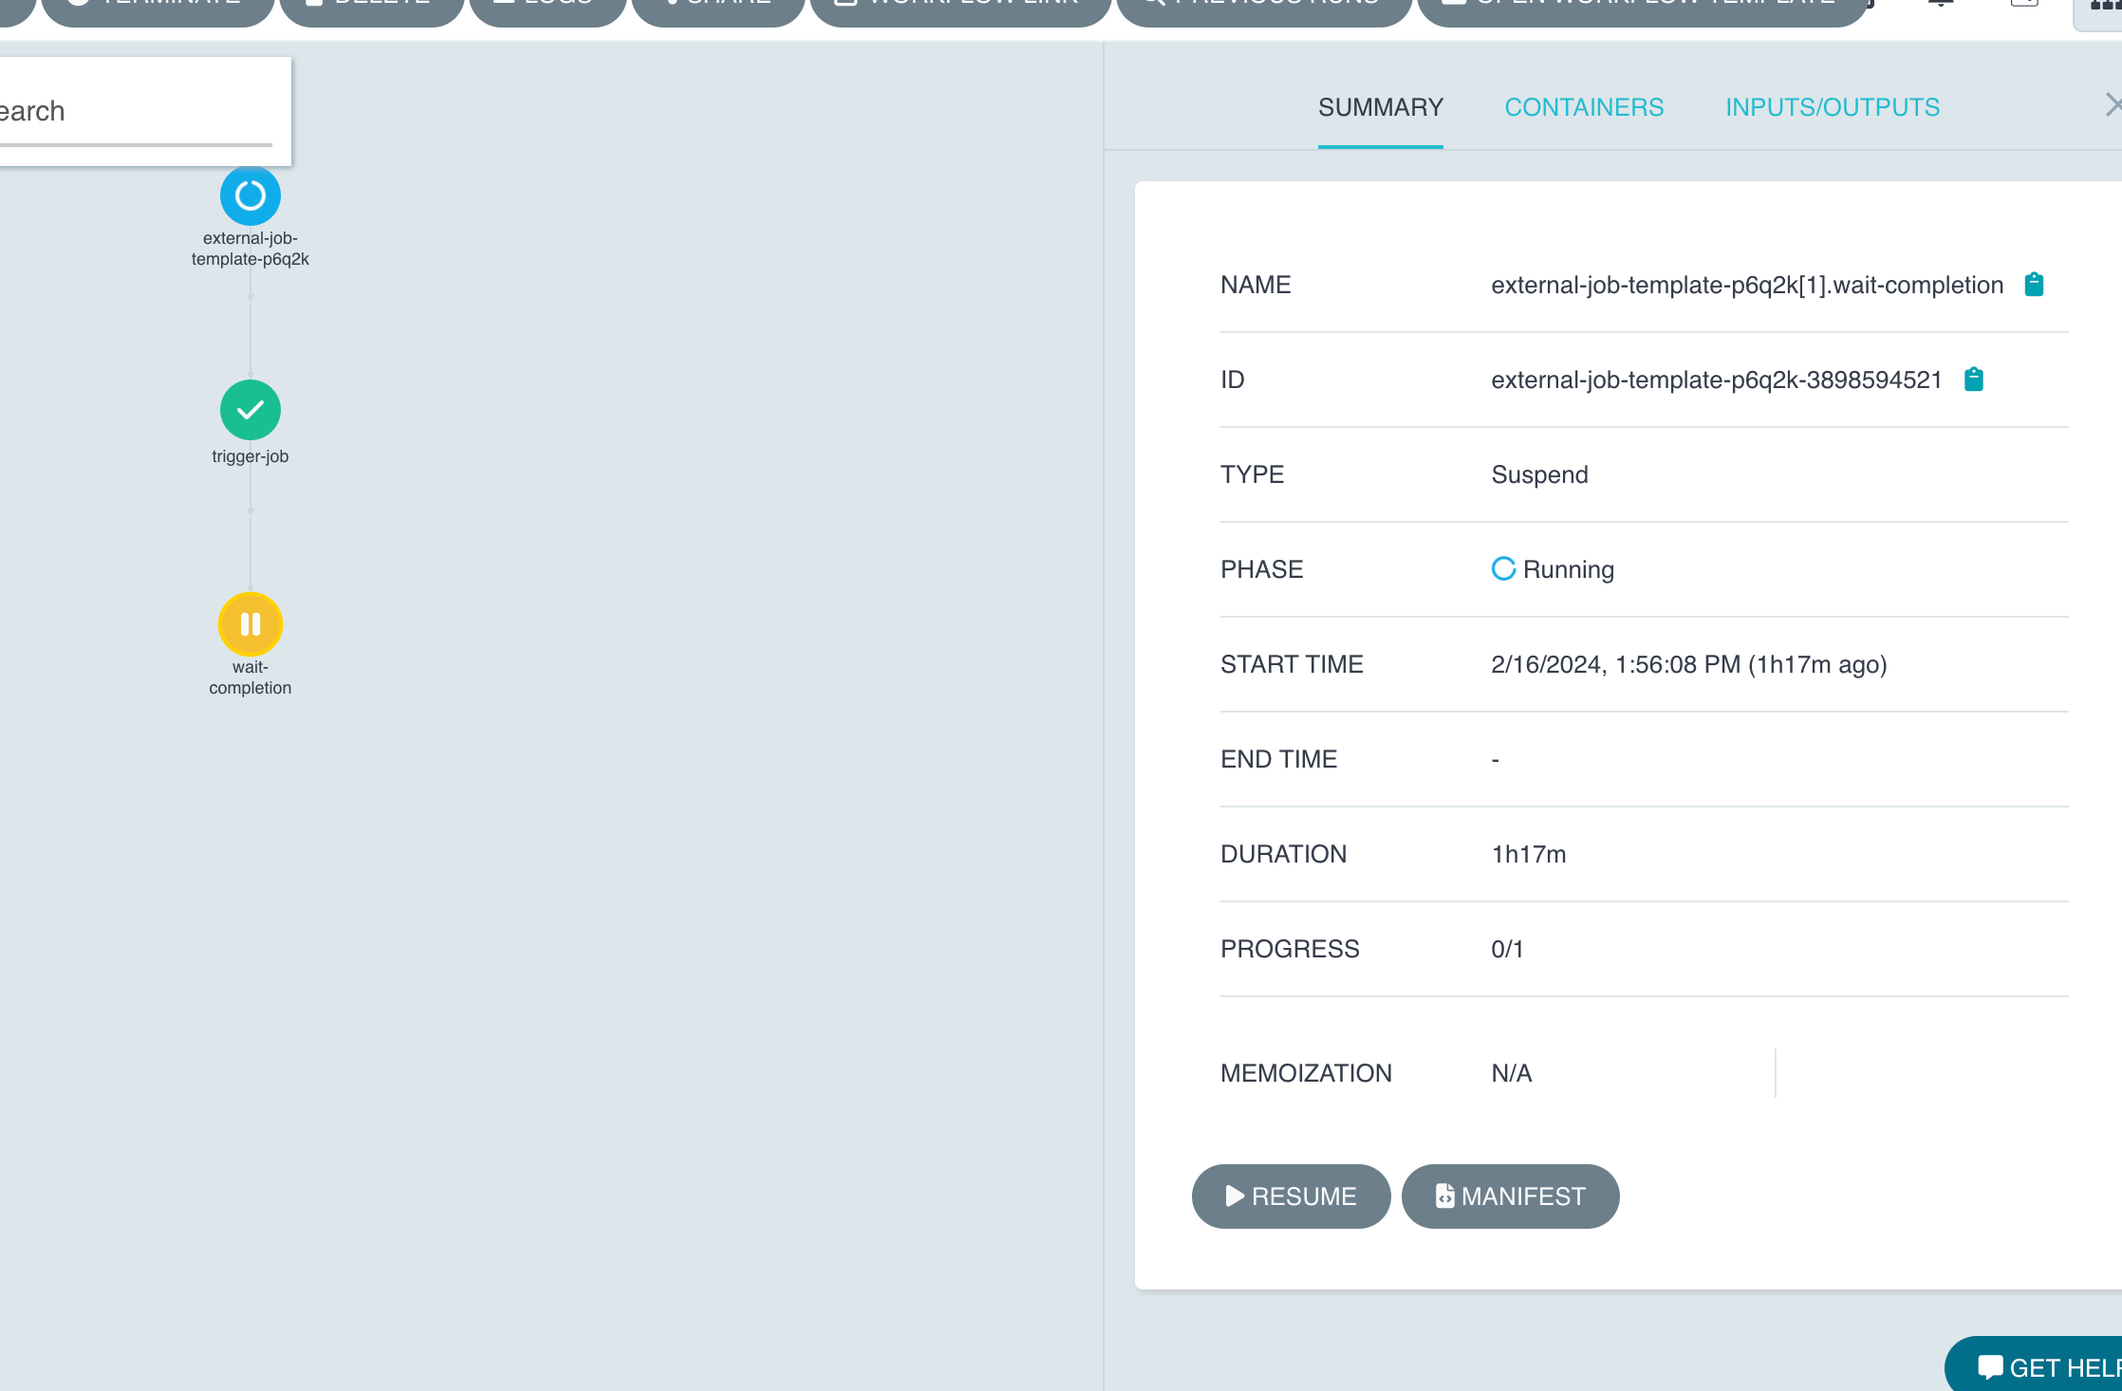Copy the node NAME to clipboard
This screenshot has height=1391, width=2122.
(x=2034, y=285)
